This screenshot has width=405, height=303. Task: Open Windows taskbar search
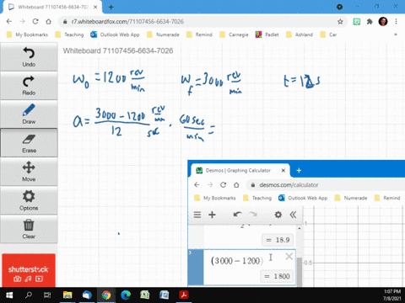[29, 295]
